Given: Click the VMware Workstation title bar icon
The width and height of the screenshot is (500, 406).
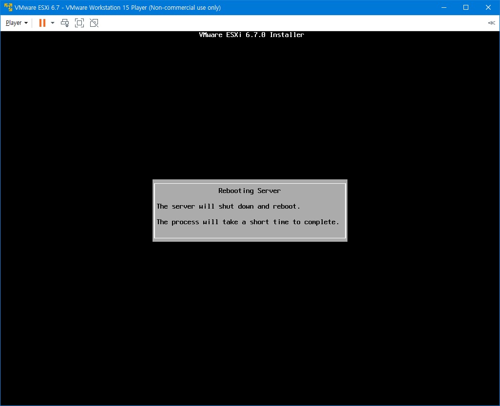Looking at the screenshot, I should point(8,7).
